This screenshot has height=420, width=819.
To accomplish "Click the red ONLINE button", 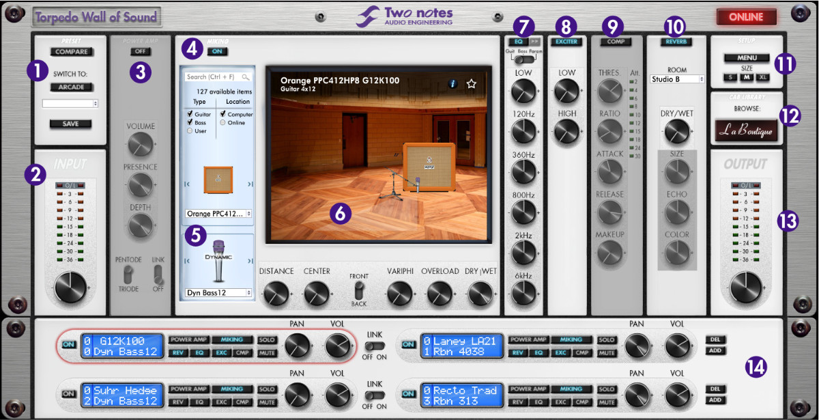I will (x=746, y=17).
